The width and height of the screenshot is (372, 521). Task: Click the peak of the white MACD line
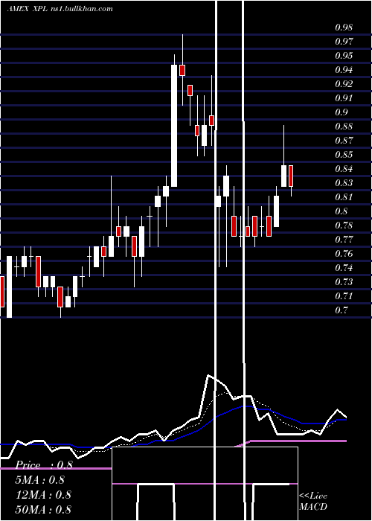208,375
